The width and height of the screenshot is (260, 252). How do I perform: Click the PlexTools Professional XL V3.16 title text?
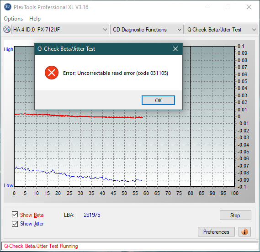[x=51, y=7]
